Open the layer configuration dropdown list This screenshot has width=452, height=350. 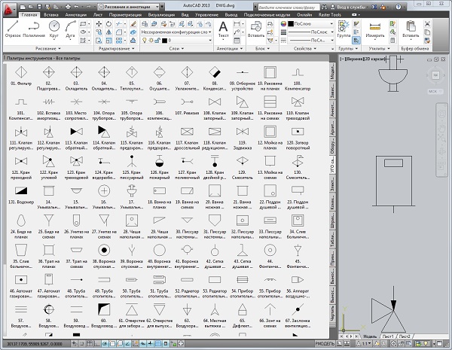pos(176,34)
